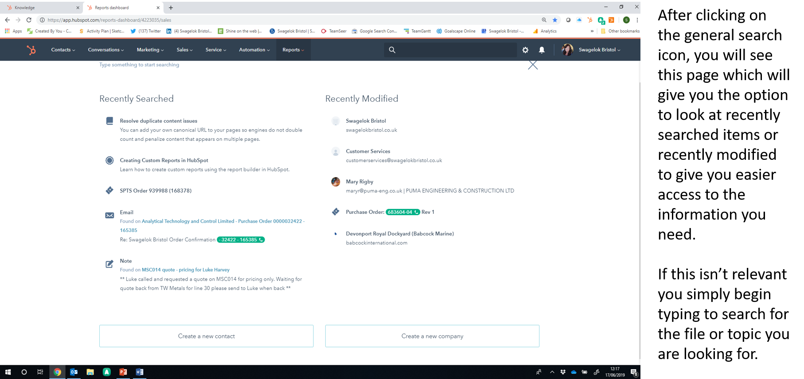The width and height of the screenshot is (804, 379).
Task: Show more bookmarks with the chevron
Action: coord(592,31)
